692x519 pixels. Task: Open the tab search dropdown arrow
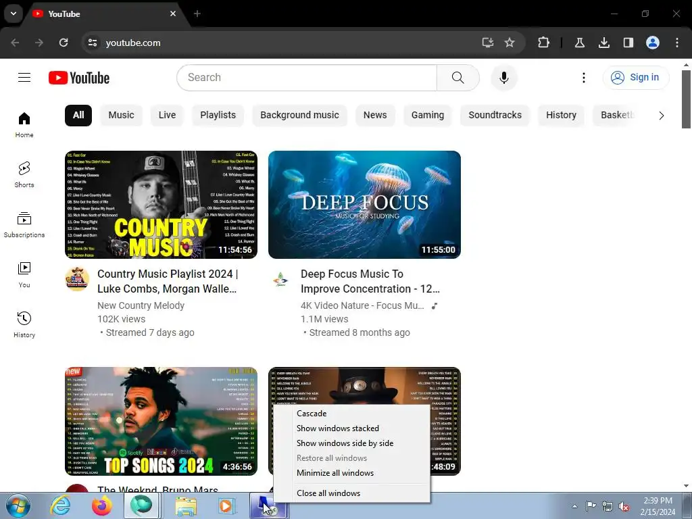click(x=14, y=14)
